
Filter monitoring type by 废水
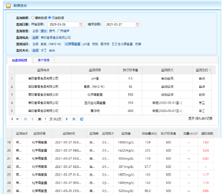point(44,31)
